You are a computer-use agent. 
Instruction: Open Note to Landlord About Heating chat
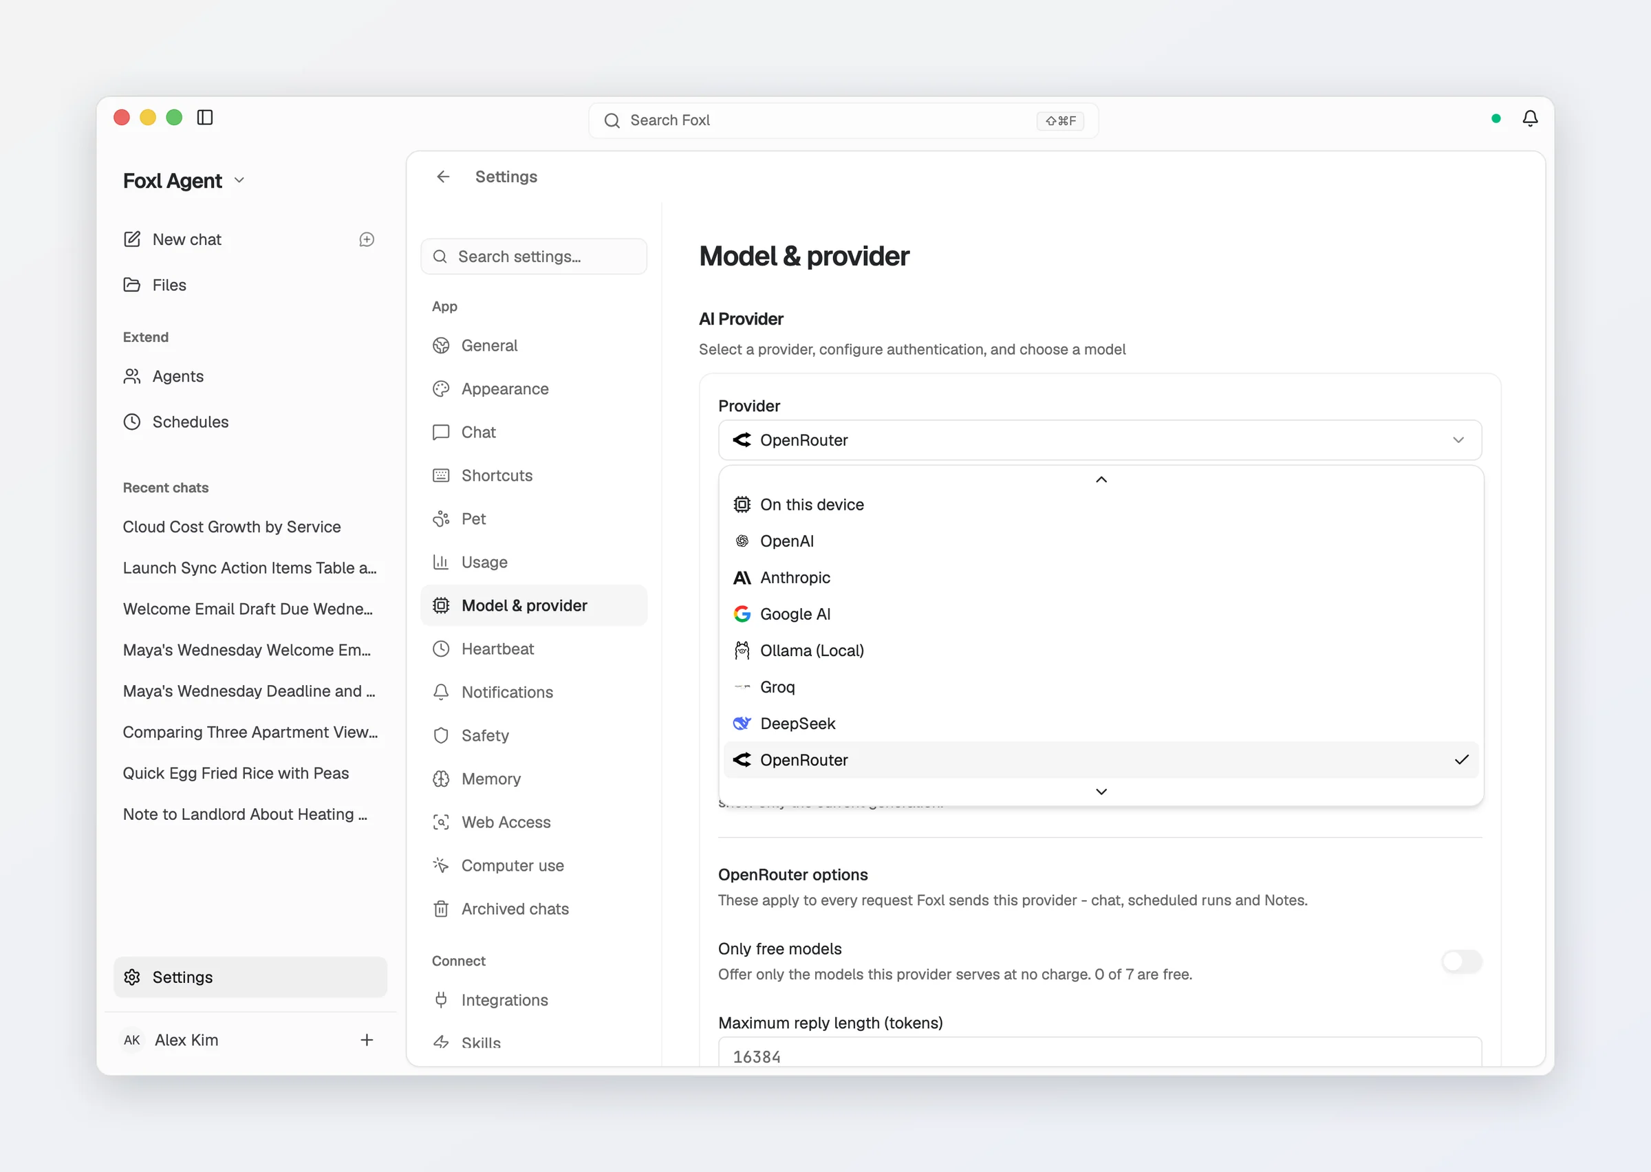pos(250,814)
